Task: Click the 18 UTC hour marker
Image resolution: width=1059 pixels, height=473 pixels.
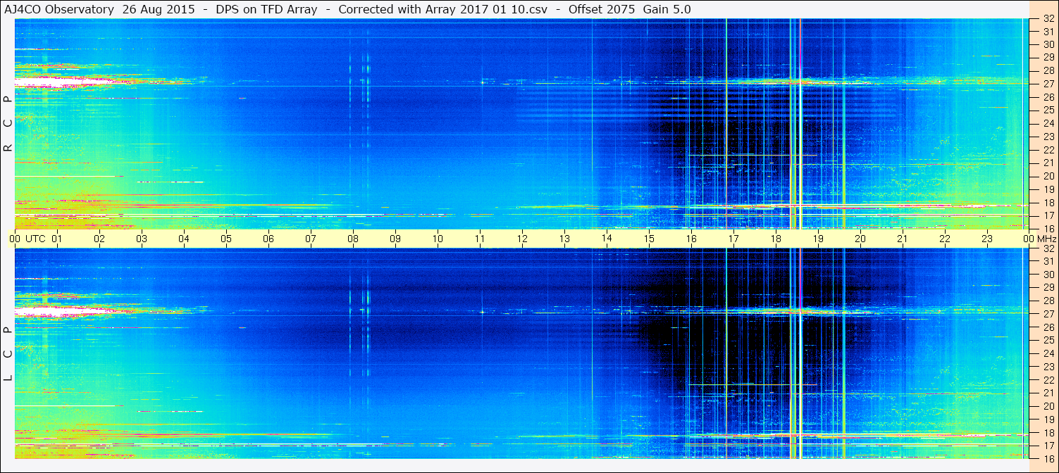Action: point(776,239)
